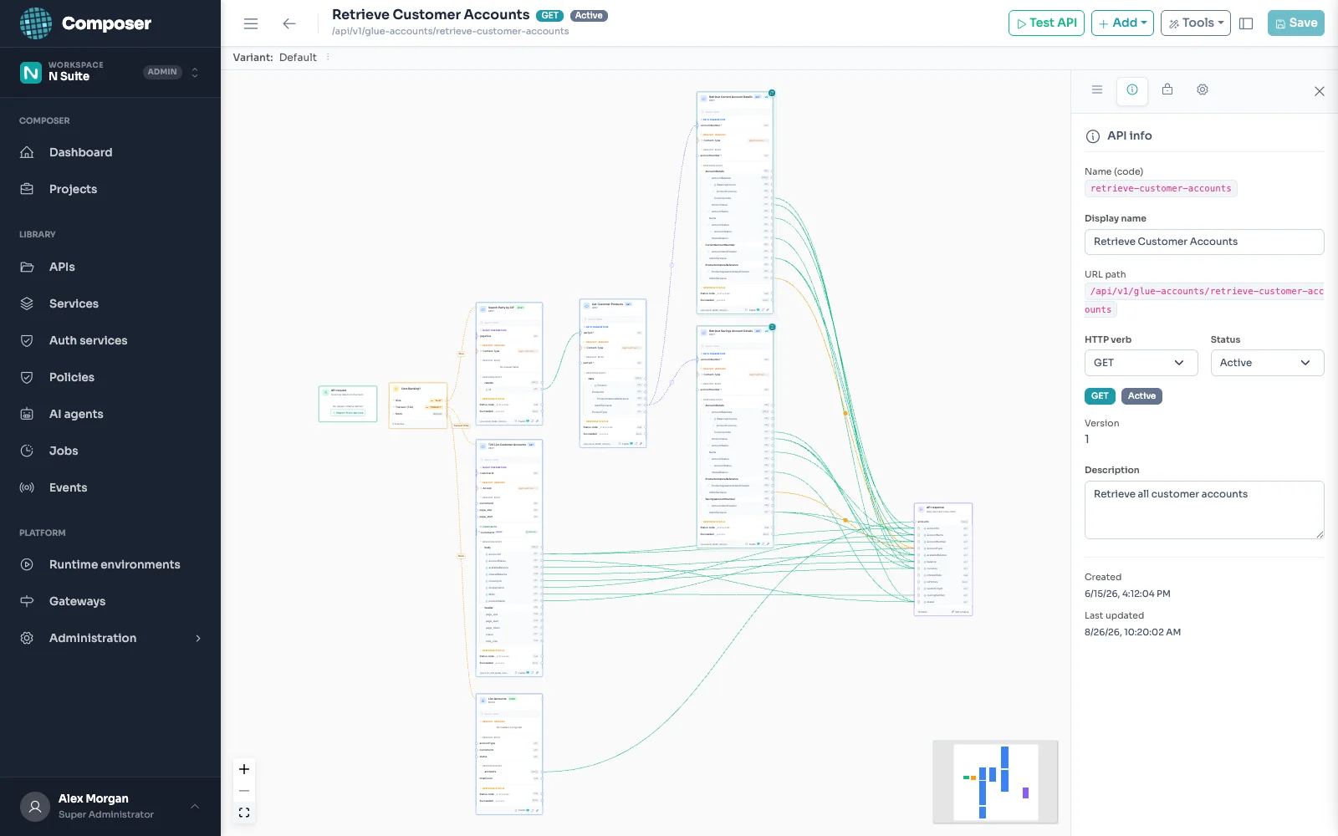Open Events page

[x=68, y=487]
